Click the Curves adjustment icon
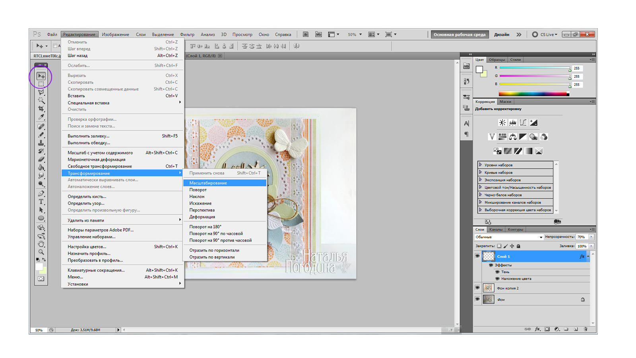The height and width of the screenshot is (358, 636). pos(523,123)
